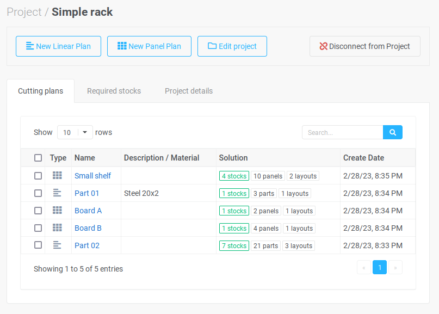Open the Board A plan link
Screen dimensions: 439x314
(x=88, y=211)
